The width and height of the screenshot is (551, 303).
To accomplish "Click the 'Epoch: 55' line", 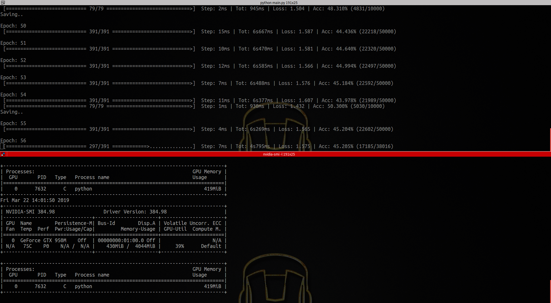I will [13, 123].
